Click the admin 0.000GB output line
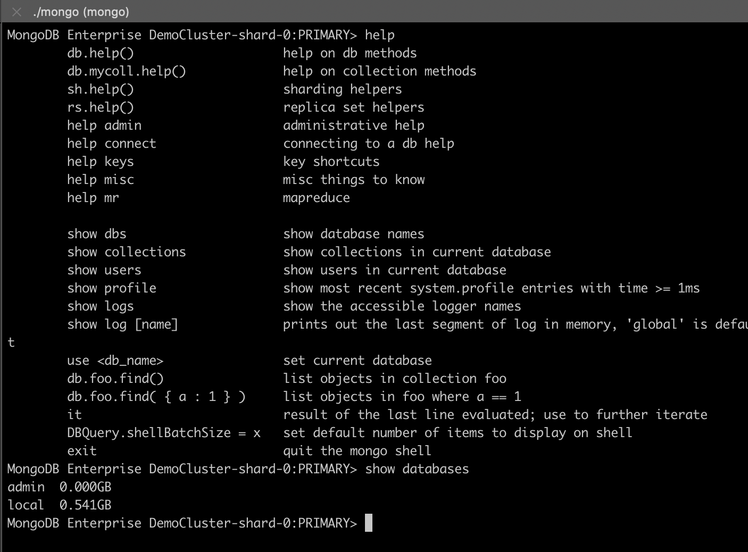The height and width of the screenshot is (552, 748). point(60,487)
